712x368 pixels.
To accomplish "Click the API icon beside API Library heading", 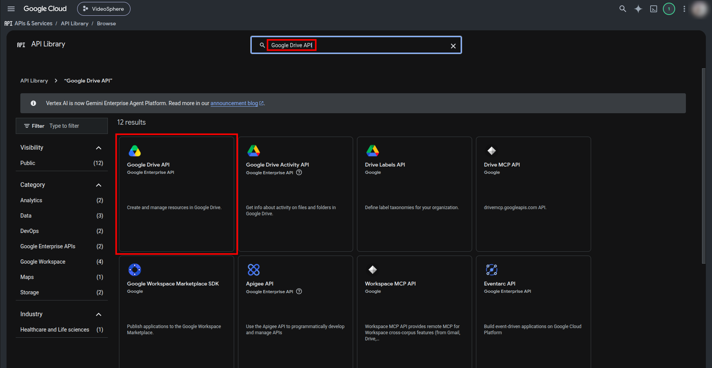I will pos(21,45).
